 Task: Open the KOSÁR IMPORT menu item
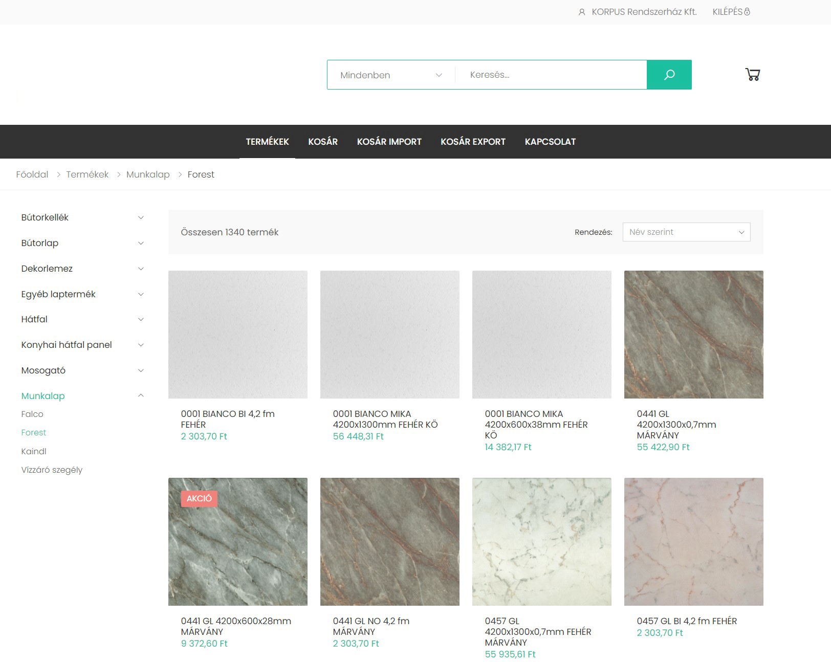click(x=389, y=142)
